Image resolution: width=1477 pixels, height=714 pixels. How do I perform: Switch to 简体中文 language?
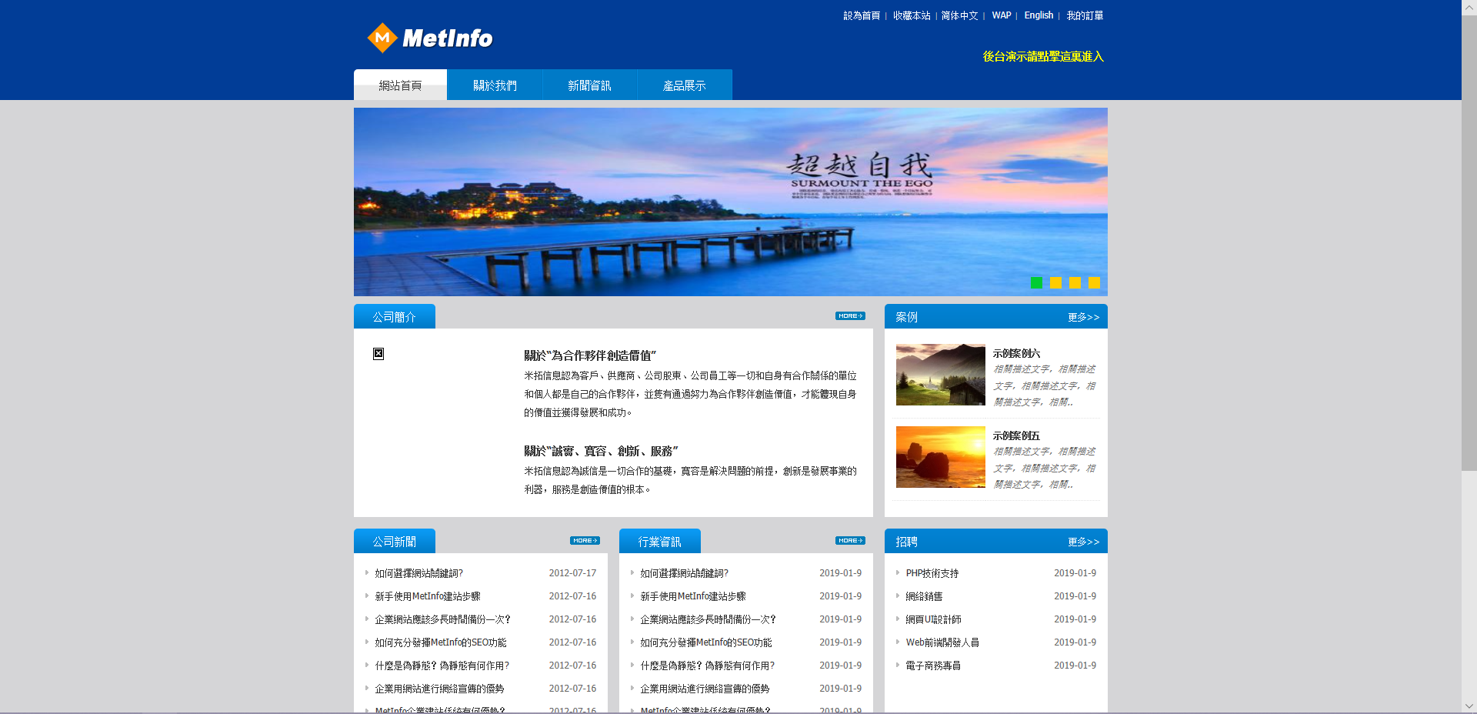pos(959,15)
